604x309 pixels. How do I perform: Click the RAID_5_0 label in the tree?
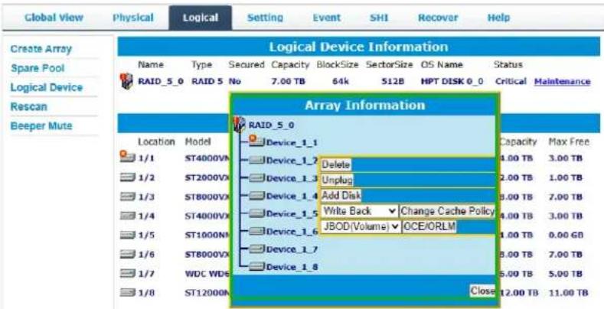pos(271,125)
